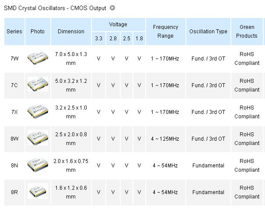Click the 8R oscillator photo
Image resolution: width=265 pixels, height=209 pixels.
38,192
